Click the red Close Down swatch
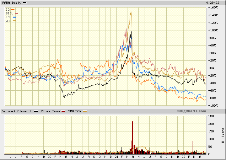 (x=63, y=111)
